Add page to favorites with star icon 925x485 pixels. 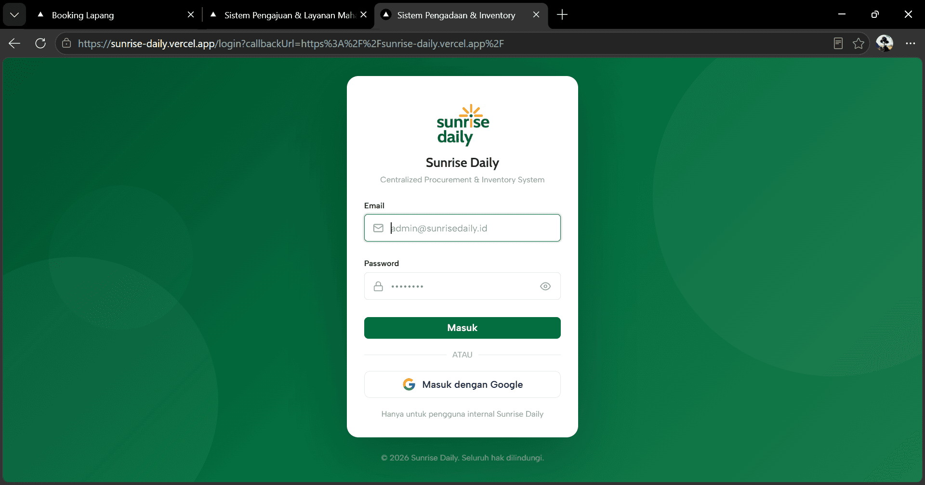(859, 43)
